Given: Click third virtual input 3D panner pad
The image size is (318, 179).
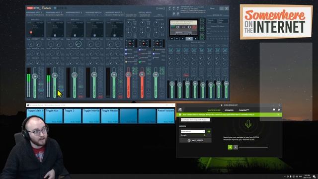Looking at the screenshot, I should coord(158,43).
